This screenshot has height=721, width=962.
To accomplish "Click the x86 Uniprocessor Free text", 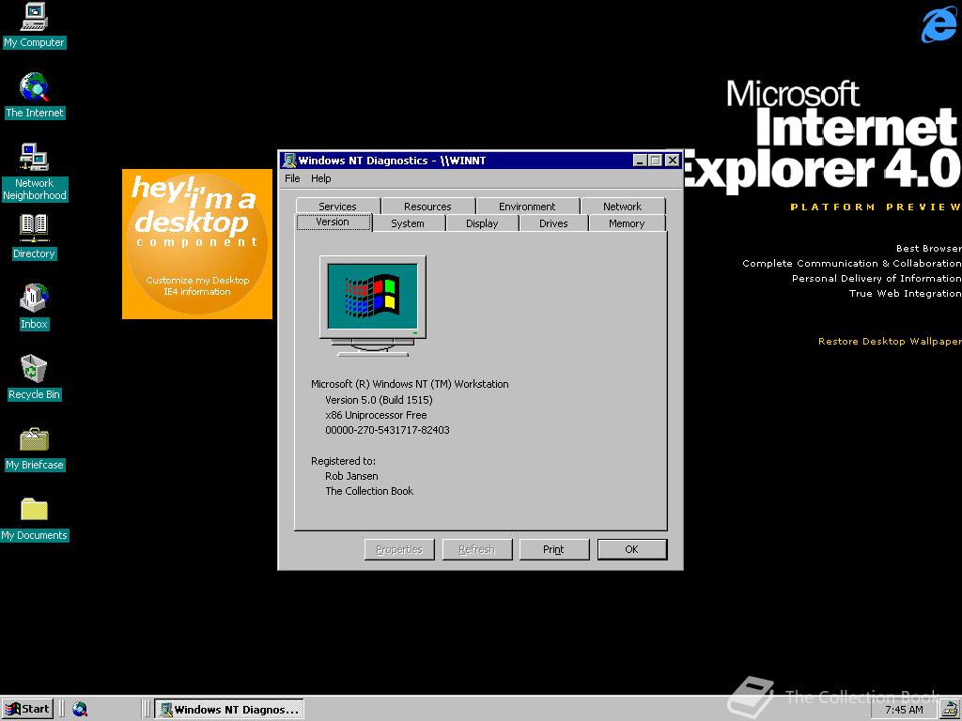I will 376,415.
